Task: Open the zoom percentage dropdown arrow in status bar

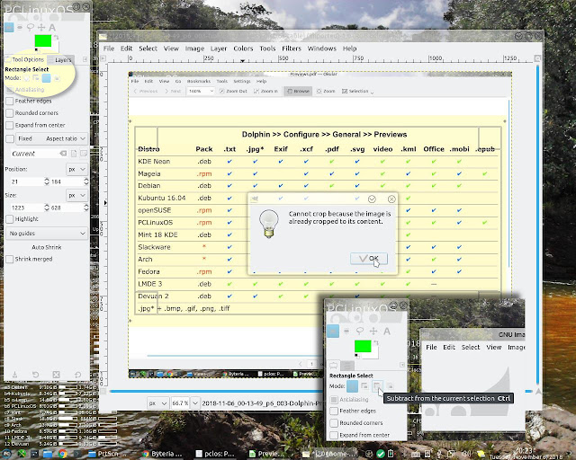Action: [195, 403]
